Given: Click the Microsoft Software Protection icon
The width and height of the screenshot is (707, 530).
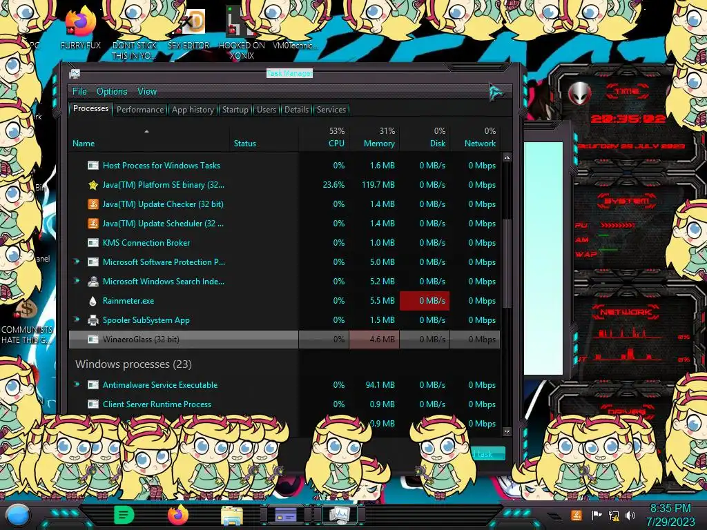Looking at the screenshot, I should click(93, 262).
